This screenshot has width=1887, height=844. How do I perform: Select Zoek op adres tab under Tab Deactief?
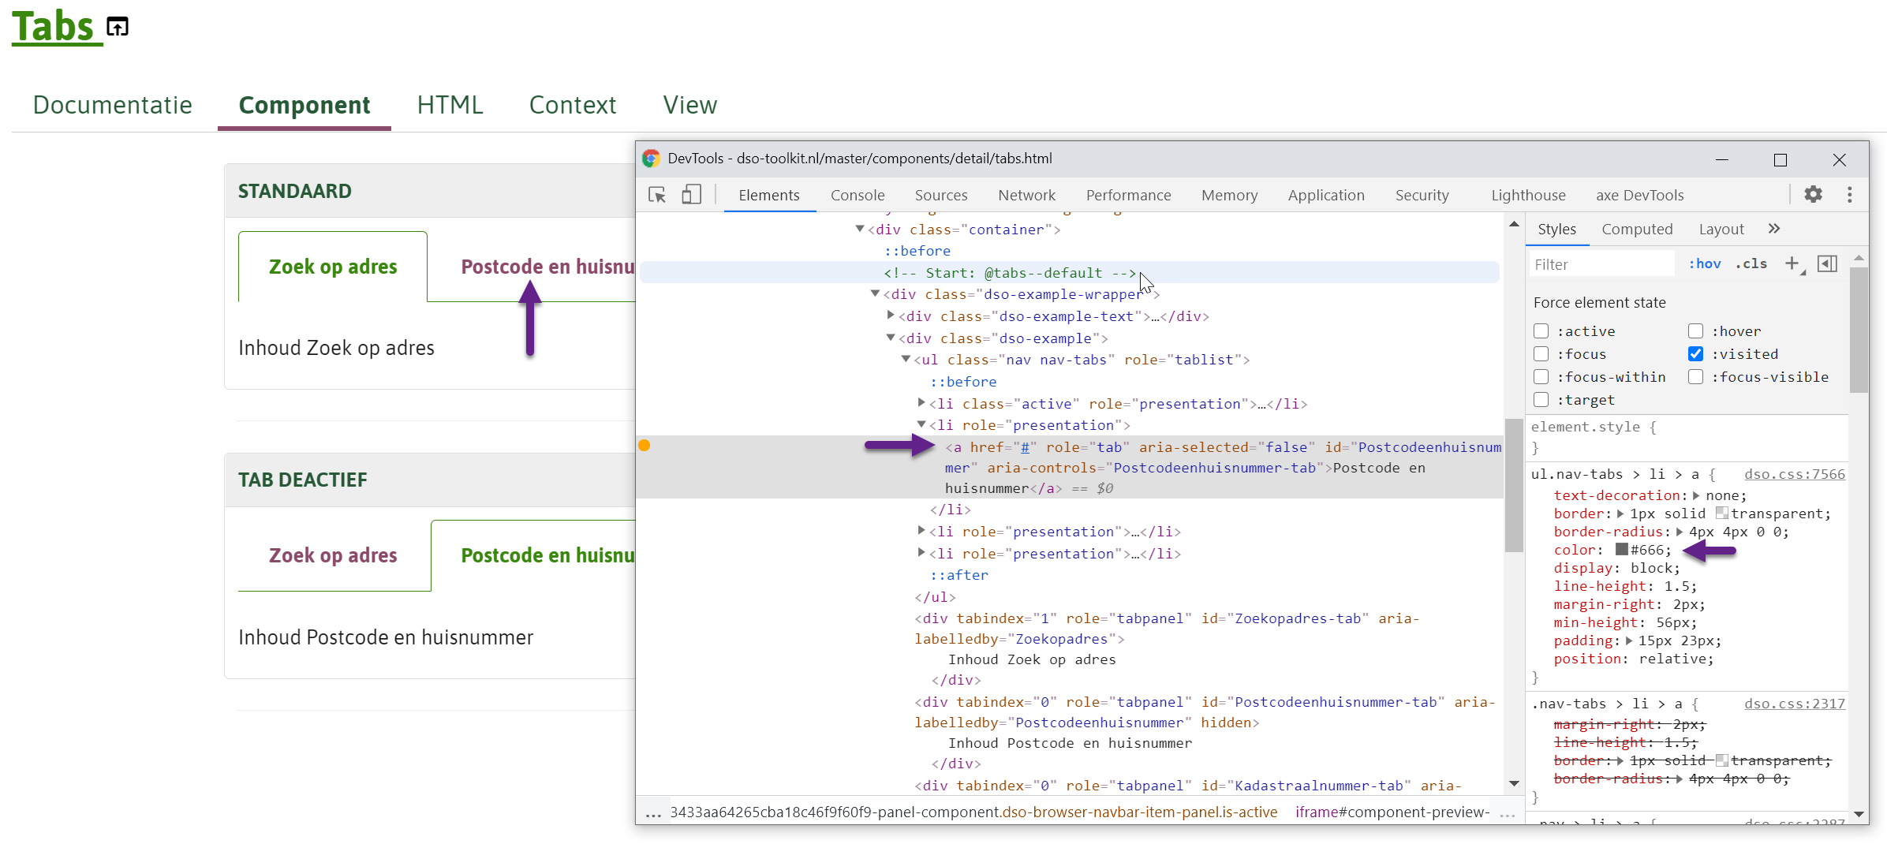pyautogui.click(x=333, y=555)
